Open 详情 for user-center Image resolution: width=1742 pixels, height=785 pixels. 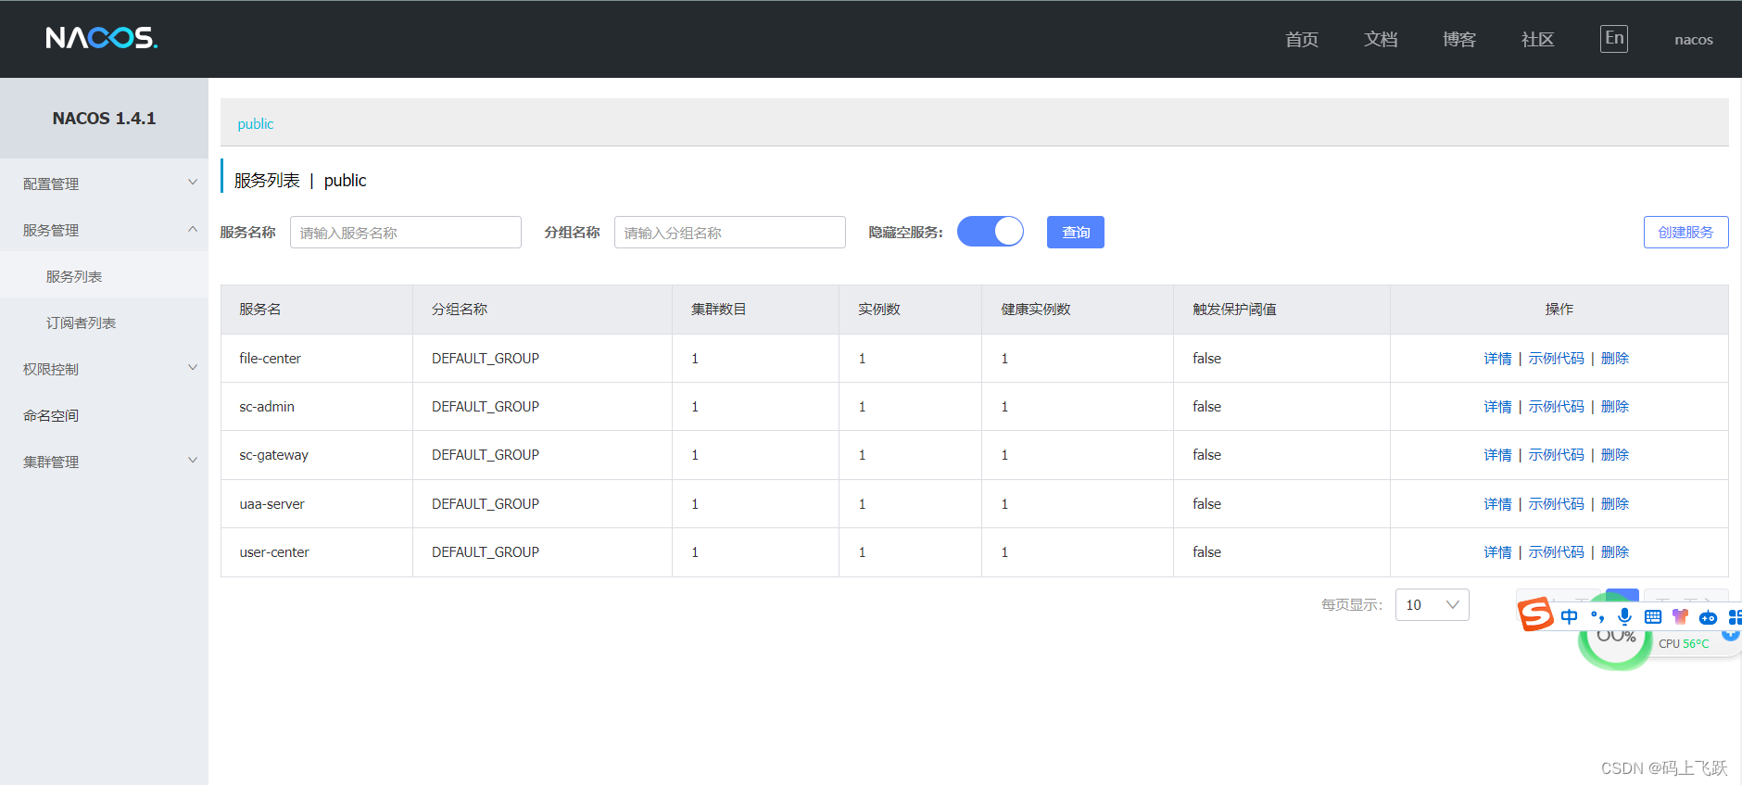tap(1497, 552)
